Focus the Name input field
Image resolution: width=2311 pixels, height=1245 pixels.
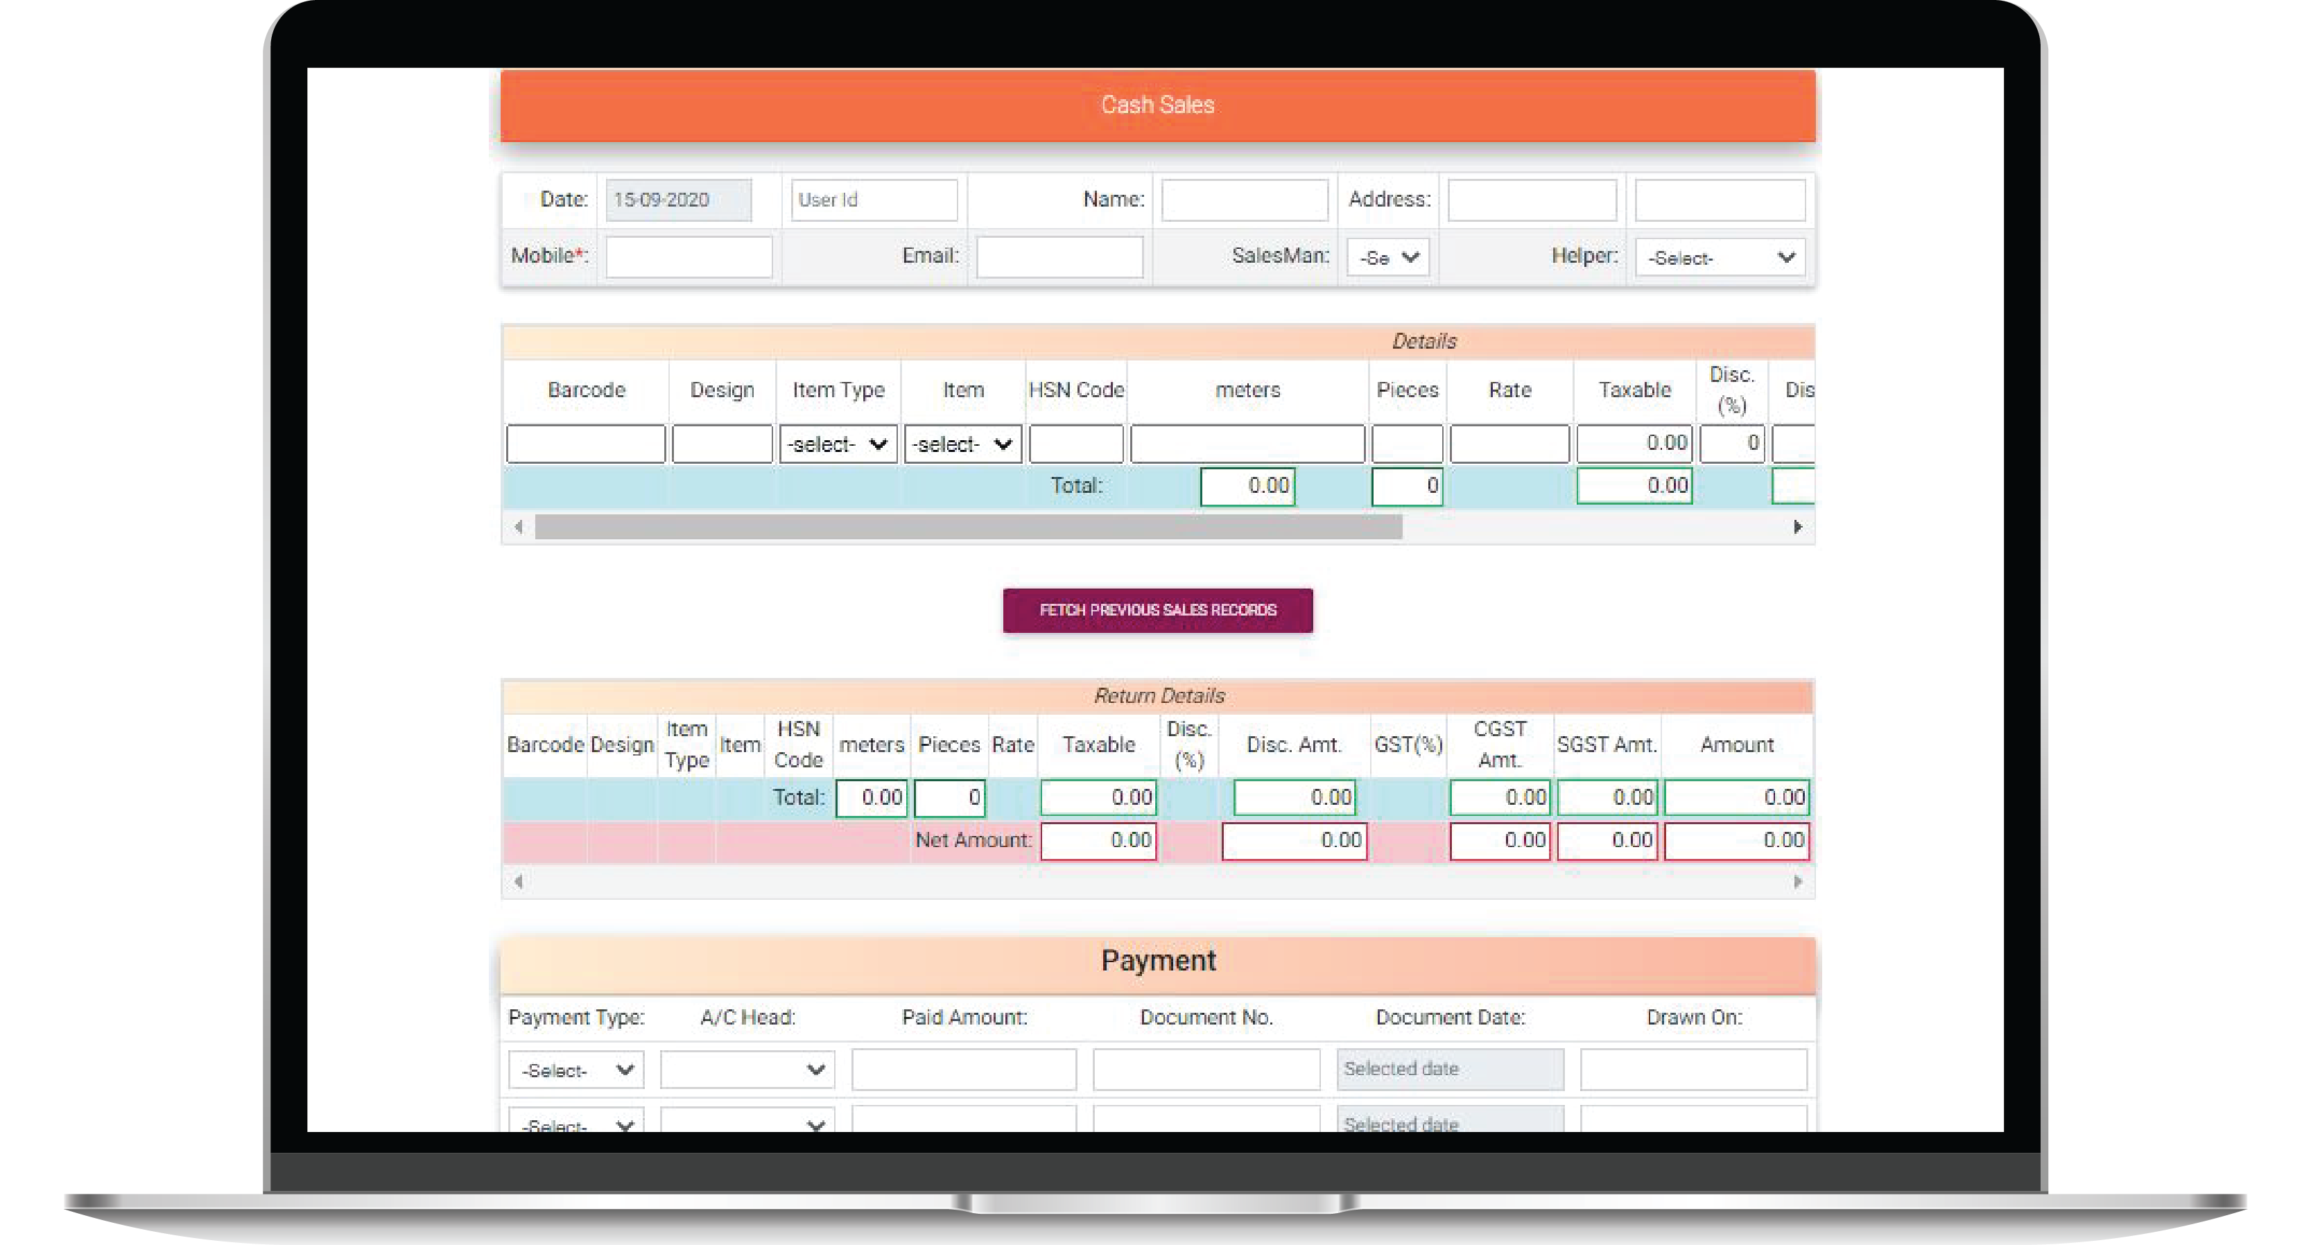pyautogui.click(x=1245, y=200)
